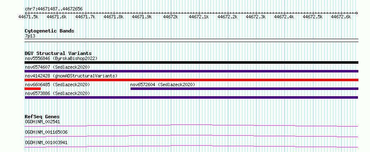Open the OGDH|NM_001165036 transcript label
This screenshot has height=152, width=370.
46,132
